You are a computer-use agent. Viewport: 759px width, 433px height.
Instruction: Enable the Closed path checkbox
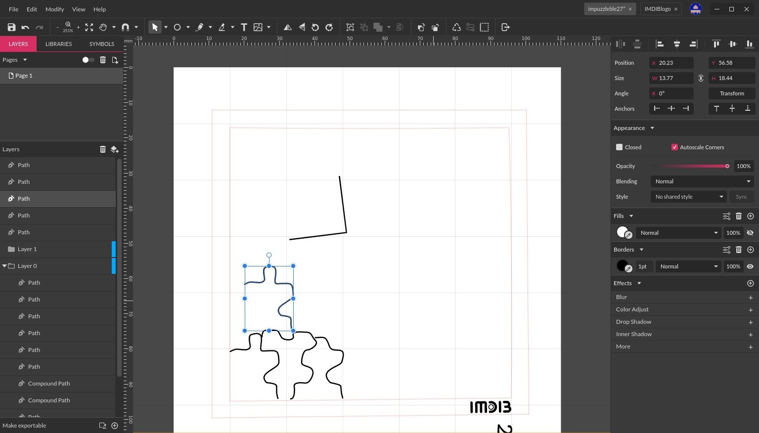tap(619, 147)
